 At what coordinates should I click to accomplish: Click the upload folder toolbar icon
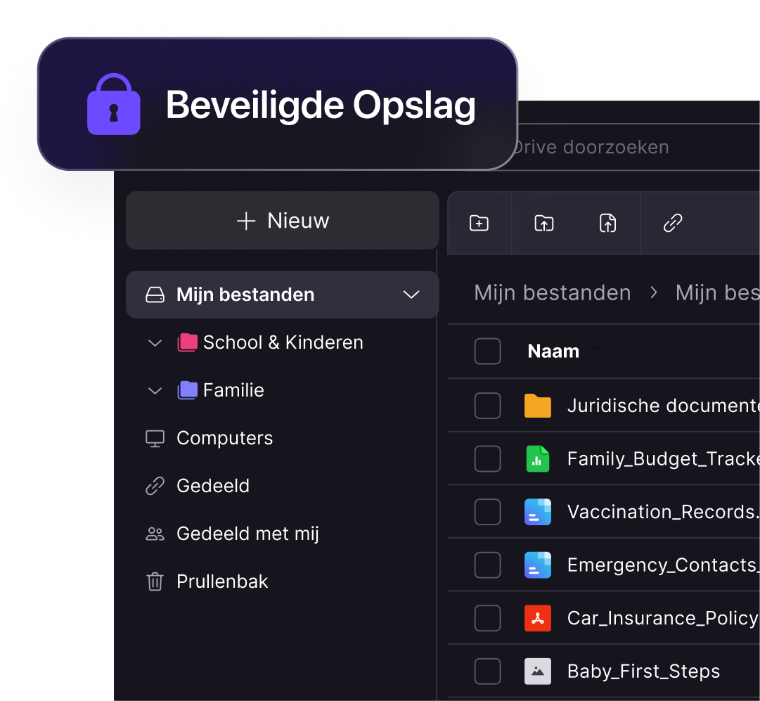(543, 224)
